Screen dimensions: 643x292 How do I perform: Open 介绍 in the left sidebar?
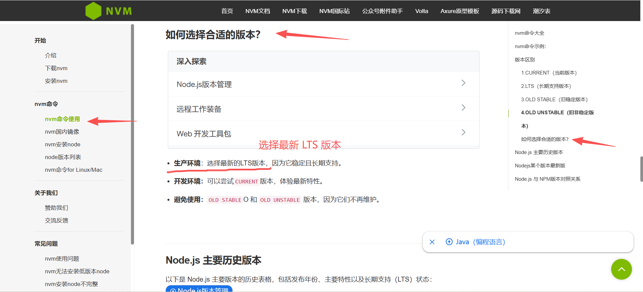(x=51, y=55)
